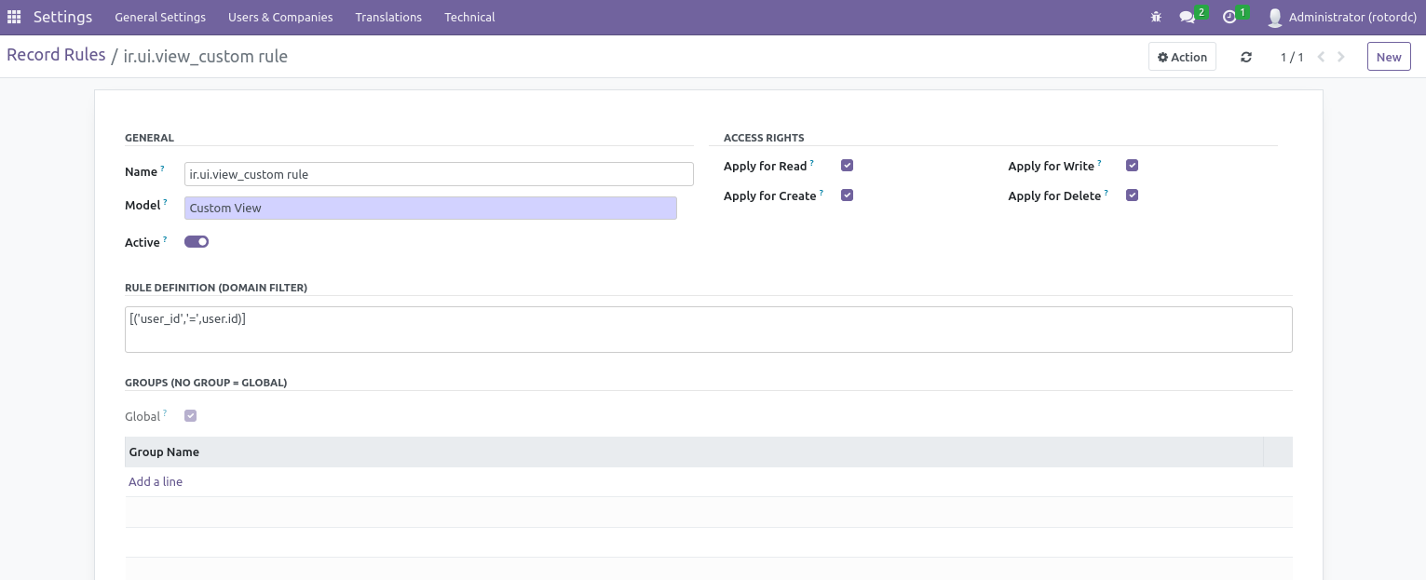1426x580 pixels.
Task: Activate the debug bug icon
Action: click(x=1155, y=17)
